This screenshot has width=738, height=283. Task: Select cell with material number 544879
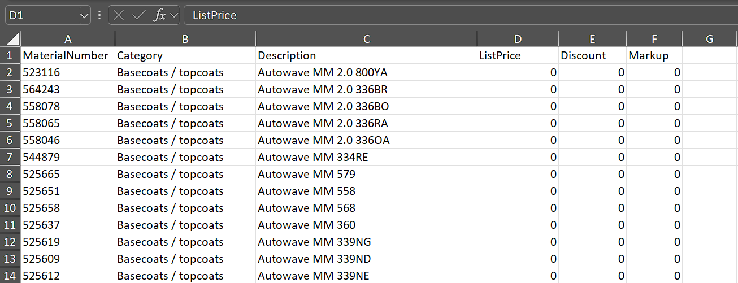point(68,157)
